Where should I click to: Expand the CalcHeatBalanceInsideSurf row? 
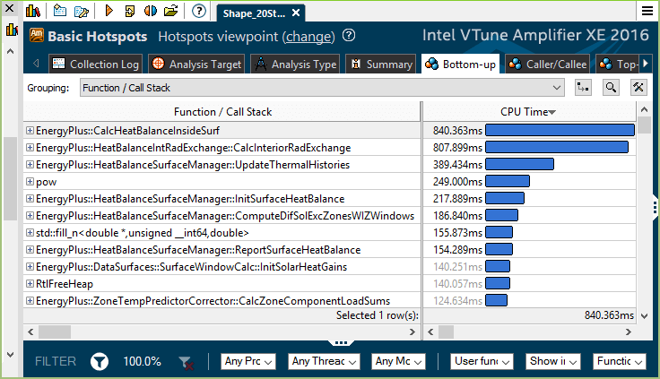click(x=30, y=131)
